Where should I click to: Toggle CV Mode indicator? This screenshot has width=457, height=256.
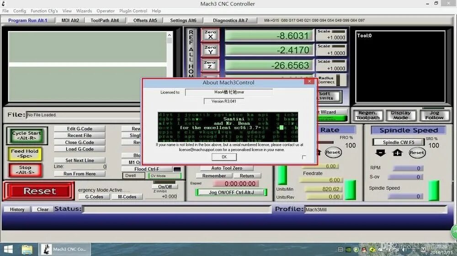(x=165, y=176)
